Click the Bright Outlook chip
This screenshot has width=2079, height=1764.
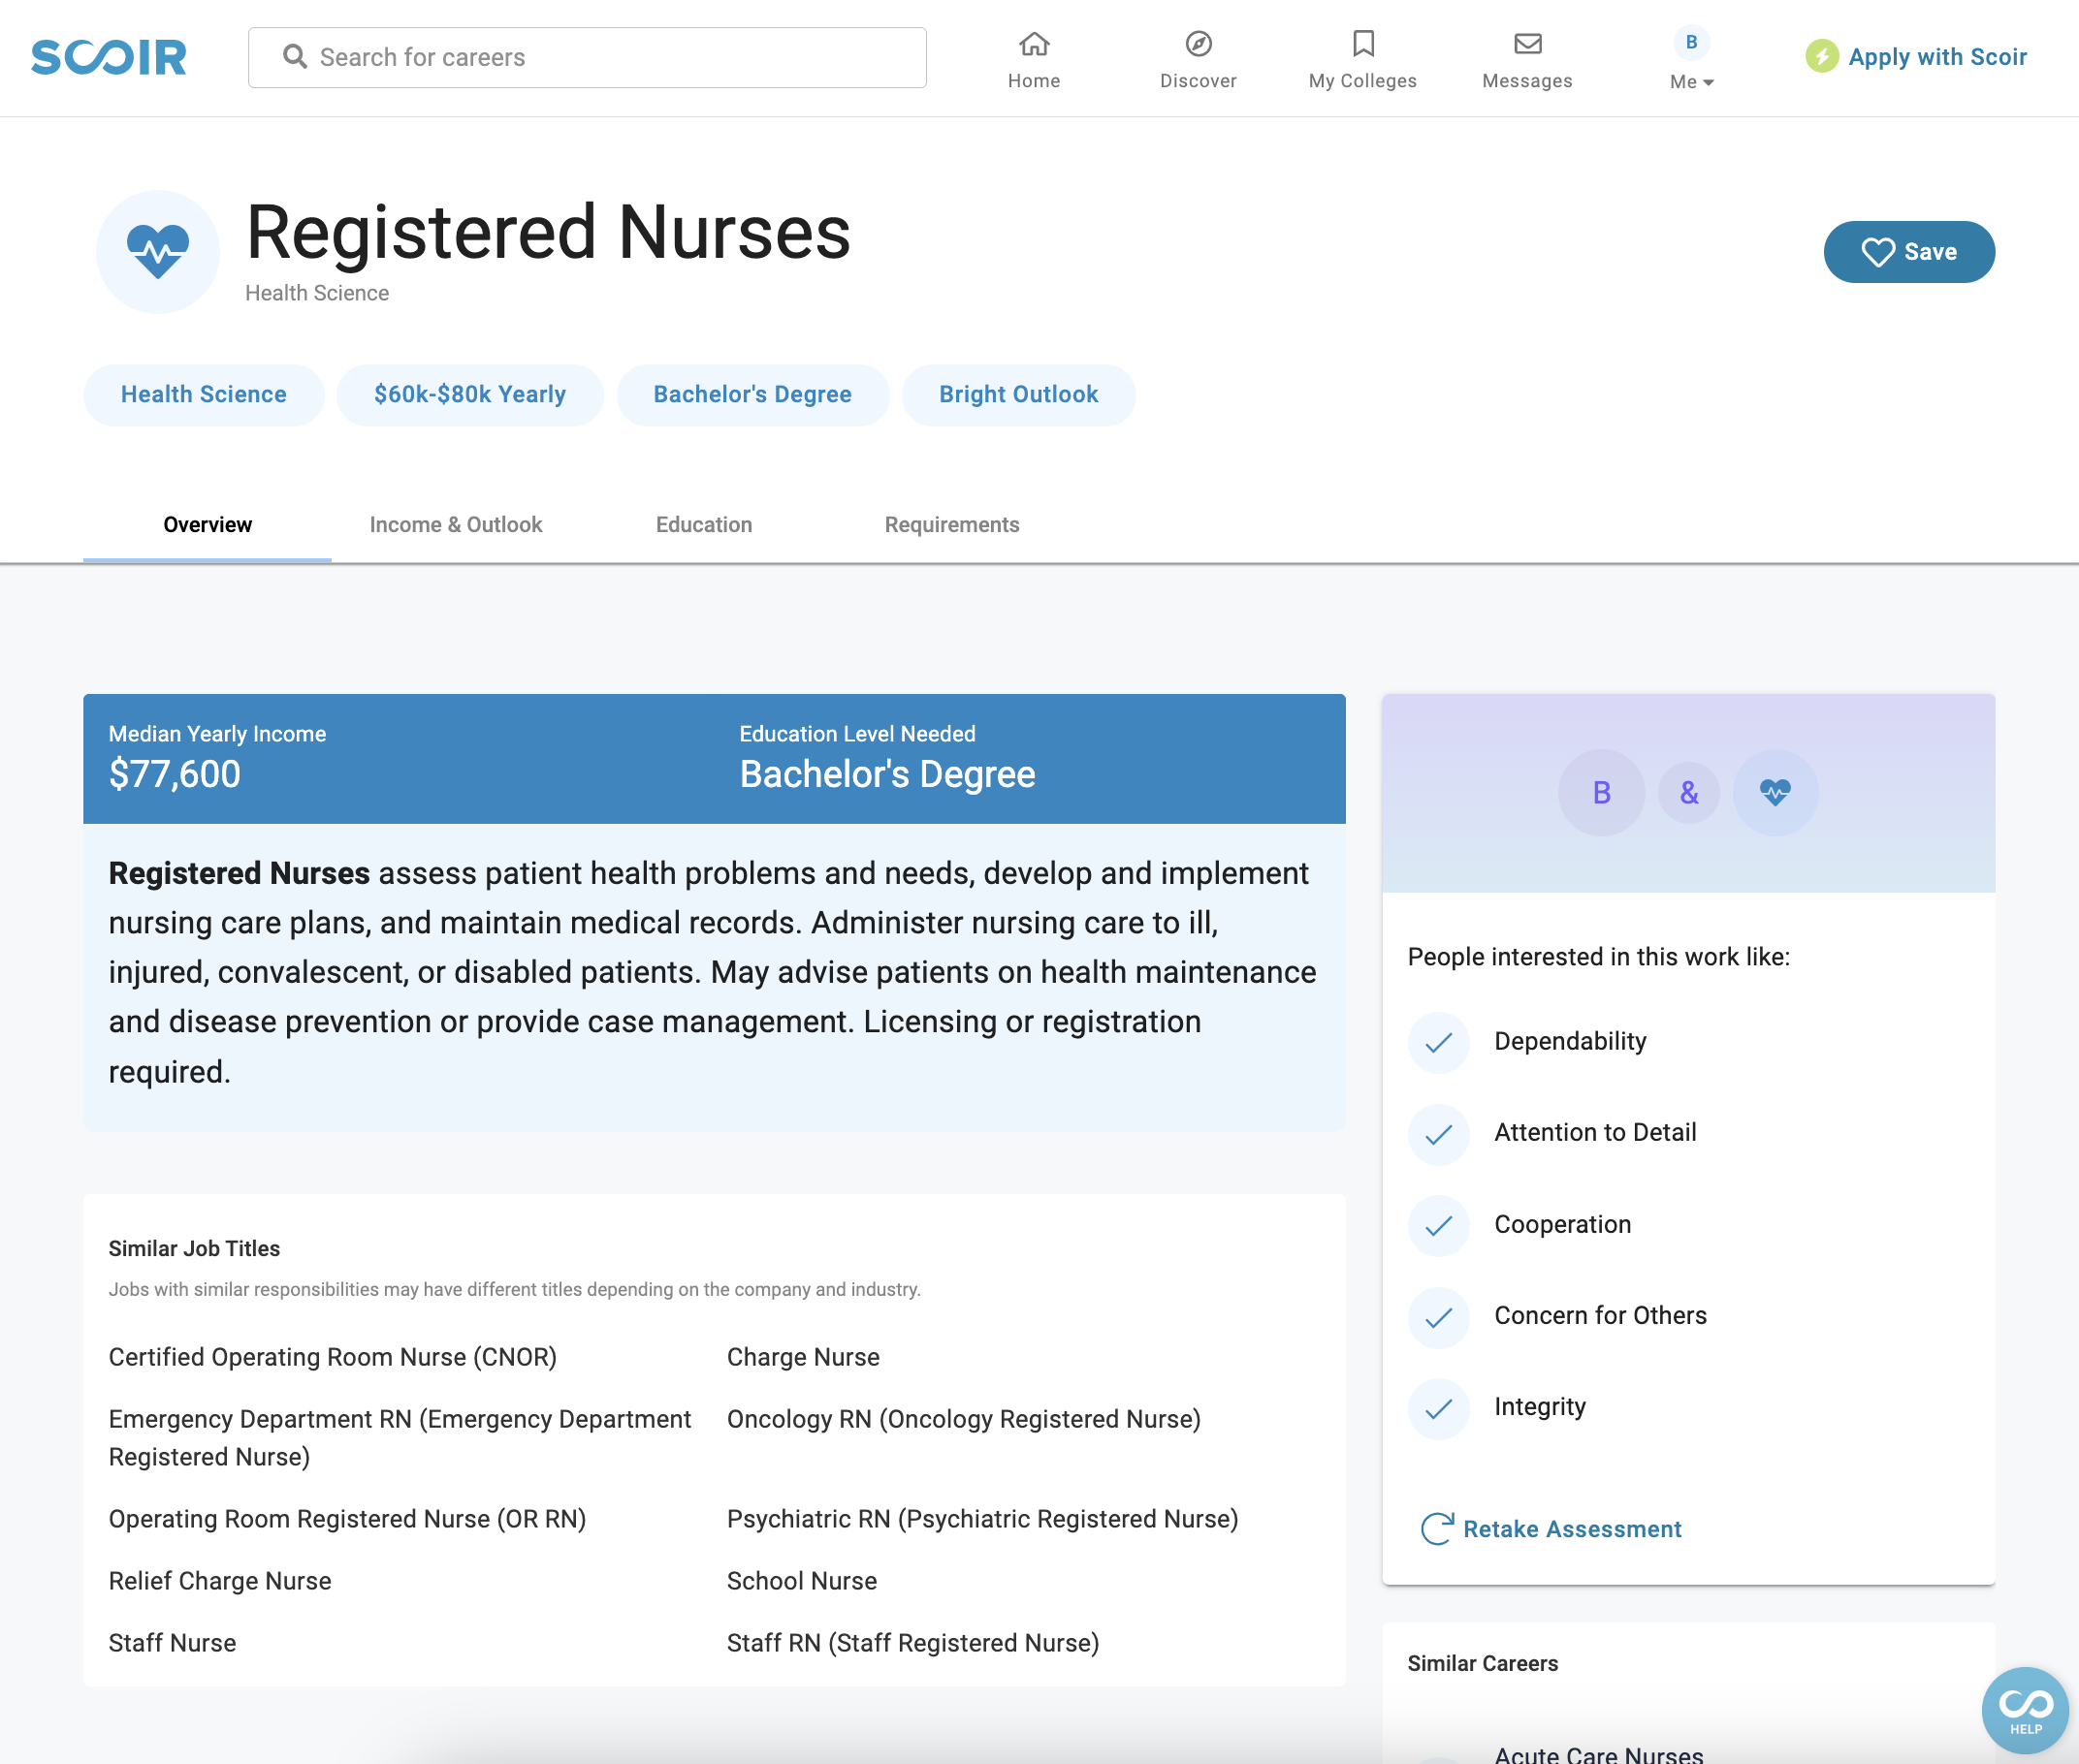pos(1017,395)
